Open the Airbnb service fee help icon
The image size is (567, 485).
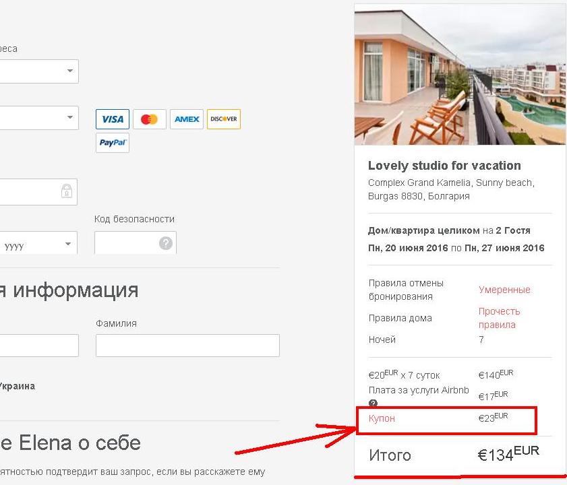click(373, 403)
